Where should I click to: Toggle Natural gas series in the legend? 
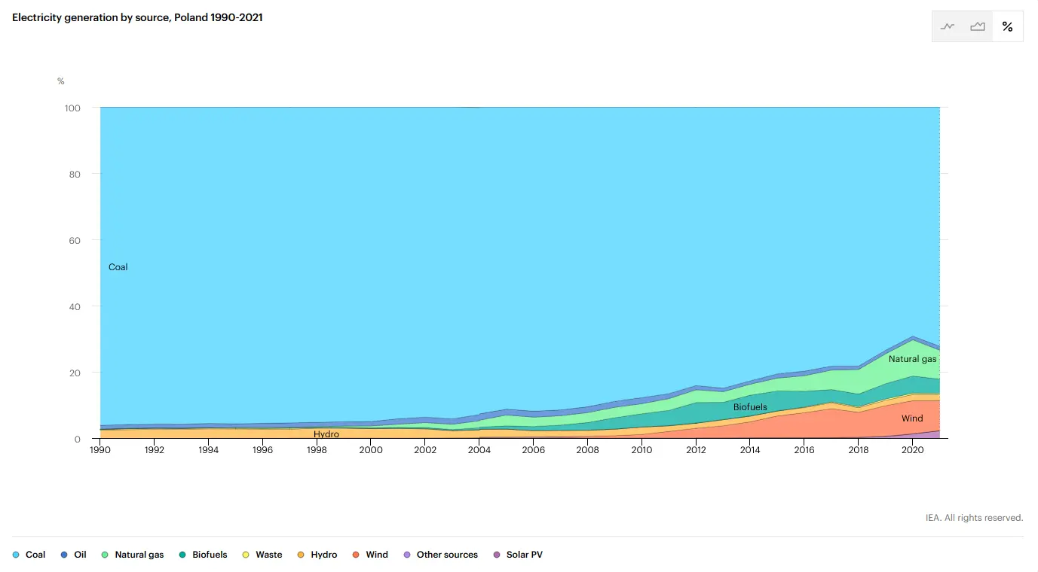133,555
